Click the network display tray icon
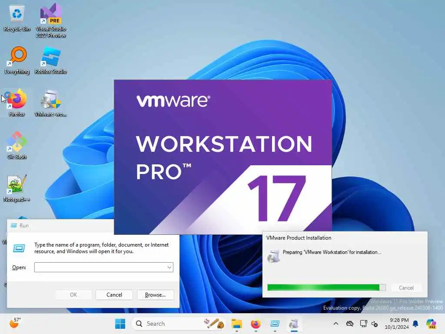The height and width of the screenshot is (334, 445). (x=363, y=324)
